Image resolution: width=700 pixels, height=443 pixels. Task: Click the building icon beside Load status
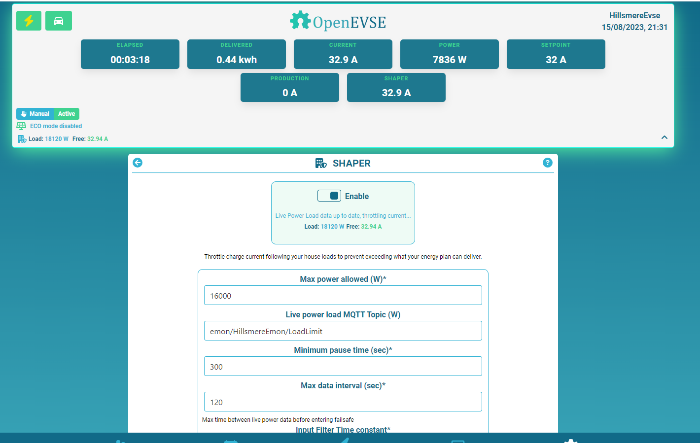click(22, 139)
